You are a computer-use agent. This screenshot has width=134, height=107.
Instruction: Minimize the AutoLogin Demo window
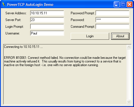click(x=117, y=4)
